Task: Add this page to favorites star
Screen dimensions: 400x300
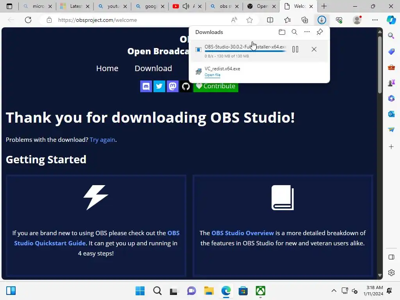Action: coord(250,20)
